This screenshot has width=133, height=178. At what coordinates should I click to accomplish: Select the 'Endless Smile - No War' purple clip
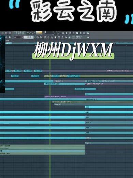click(x=88, y=97)
